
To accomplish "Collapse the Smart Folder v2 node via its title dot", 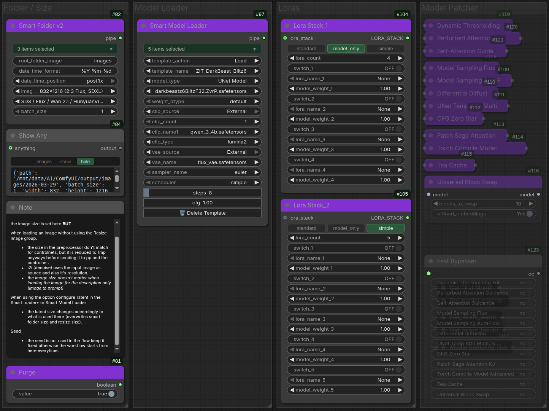I will tap(13, 26).
